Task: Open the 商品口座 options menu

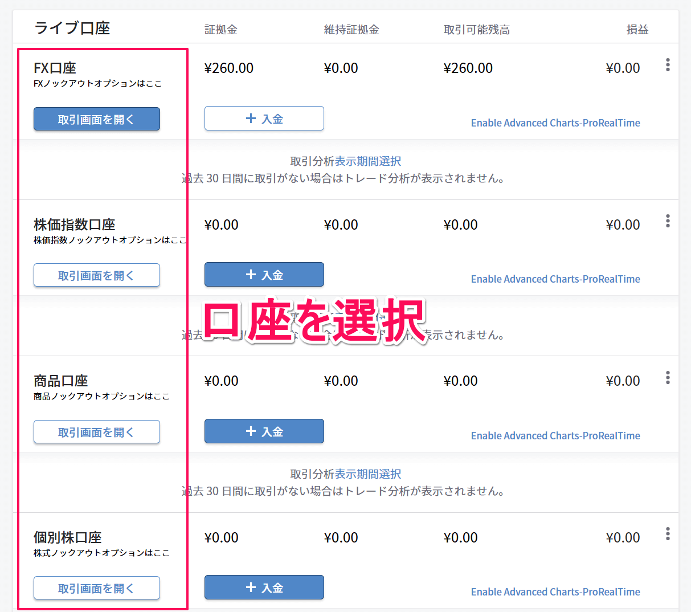Action: coord(667,377)
